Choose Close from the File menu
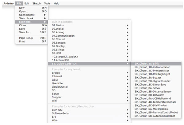The height and width of the screenshot is (125, 184). coord(32,25)
